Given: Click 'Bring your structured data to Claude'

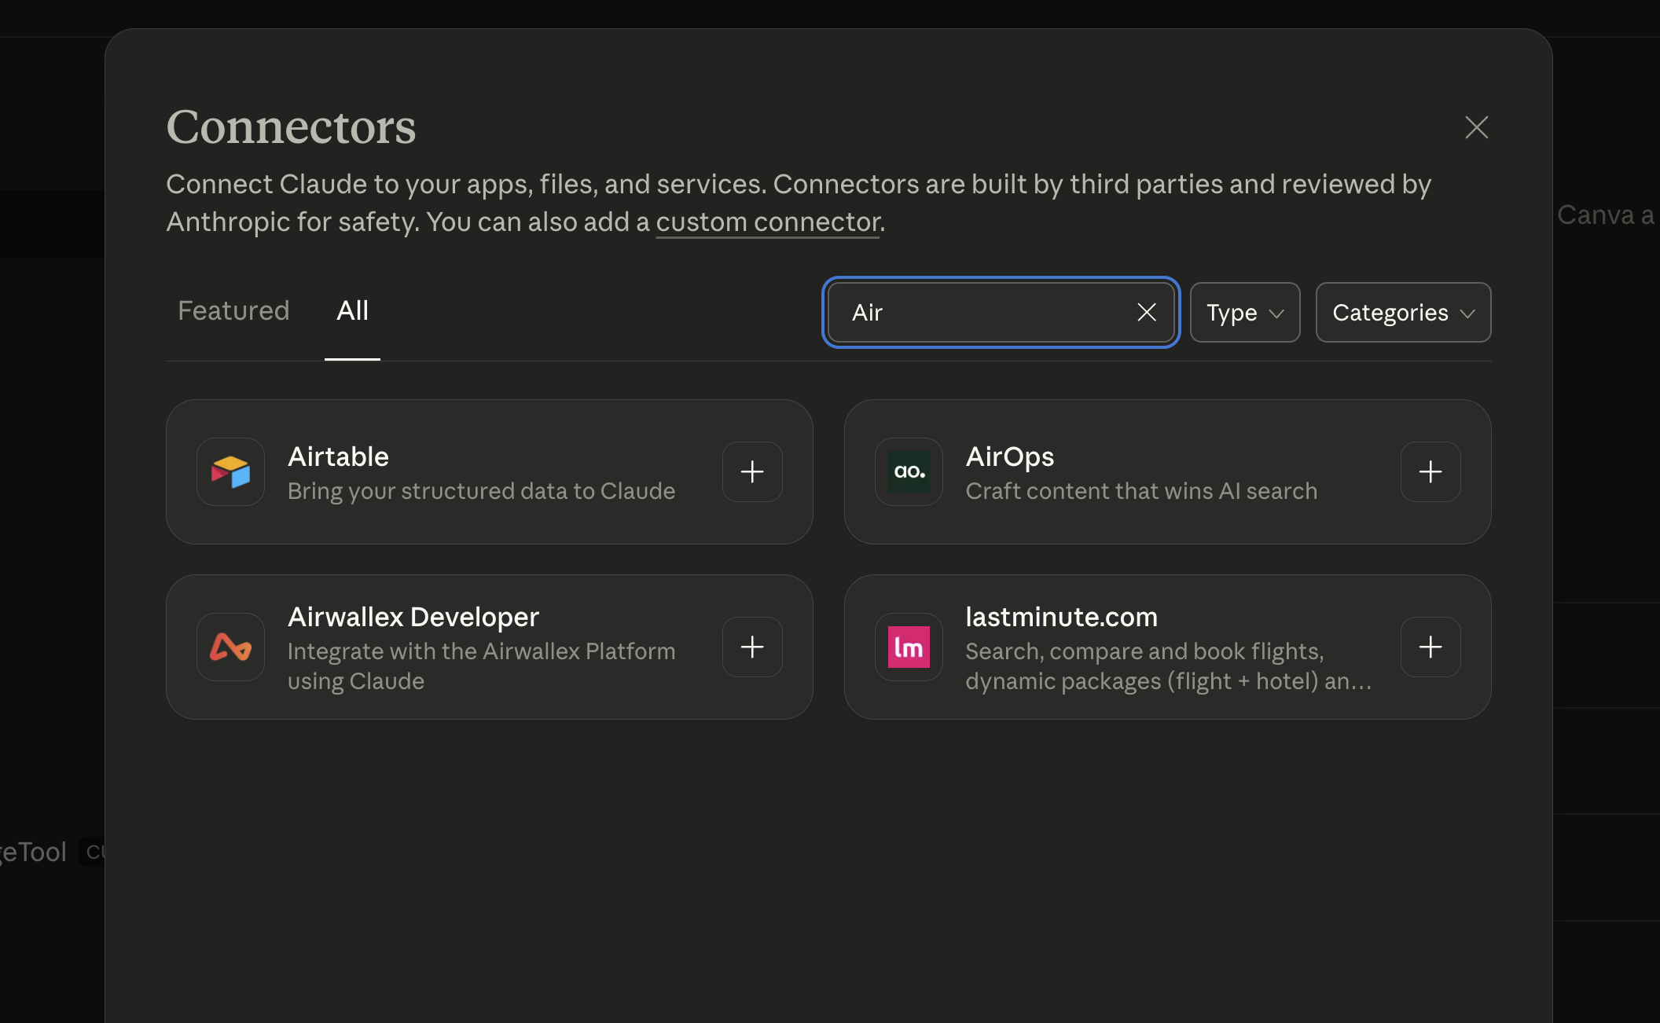Looking at the screenshot, I should (481, 491).
